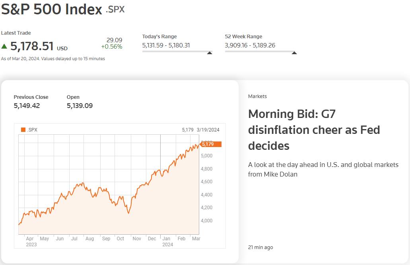This screenshot has height=265, width=410.
Task: Click the +0.56% percent change
Action: pyautogui.click(x=112, y=47)
